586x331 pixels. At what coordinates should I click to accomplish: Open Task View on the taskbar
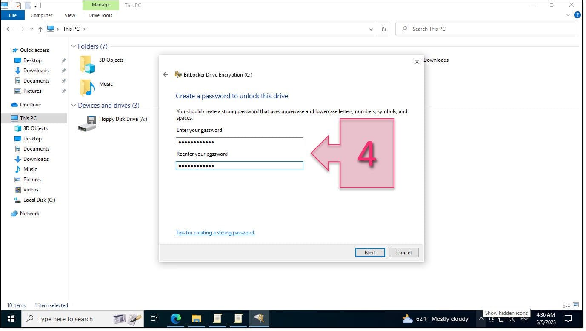tap(154, 319)
